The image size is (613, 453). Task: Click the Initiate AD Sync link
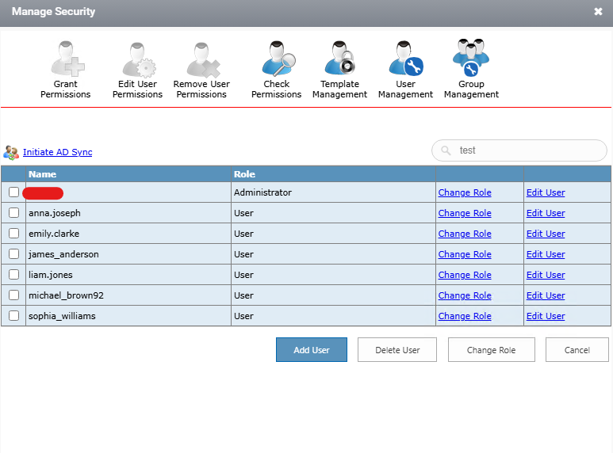coord(57,152)
